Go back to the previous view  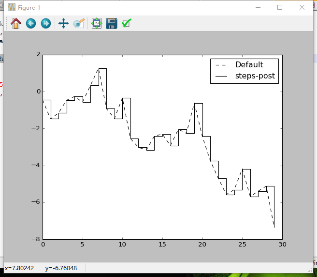point(31,24)
